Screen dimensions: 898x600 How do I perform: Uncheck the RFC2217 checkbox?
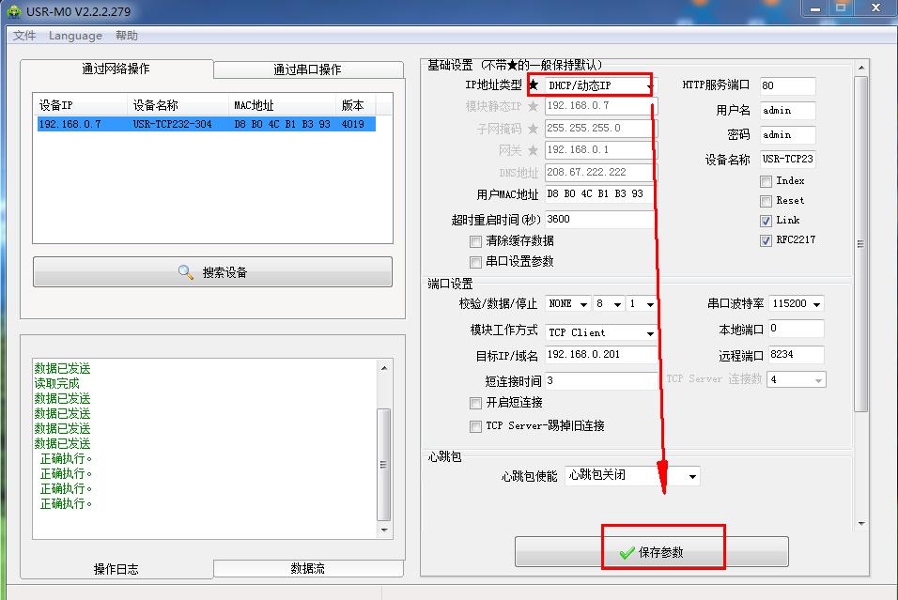[766, 240]
